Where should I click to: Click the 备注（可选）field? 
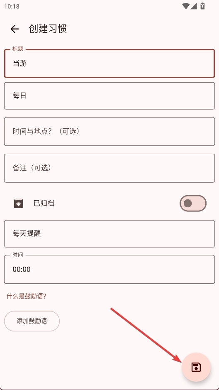point(109,168)
